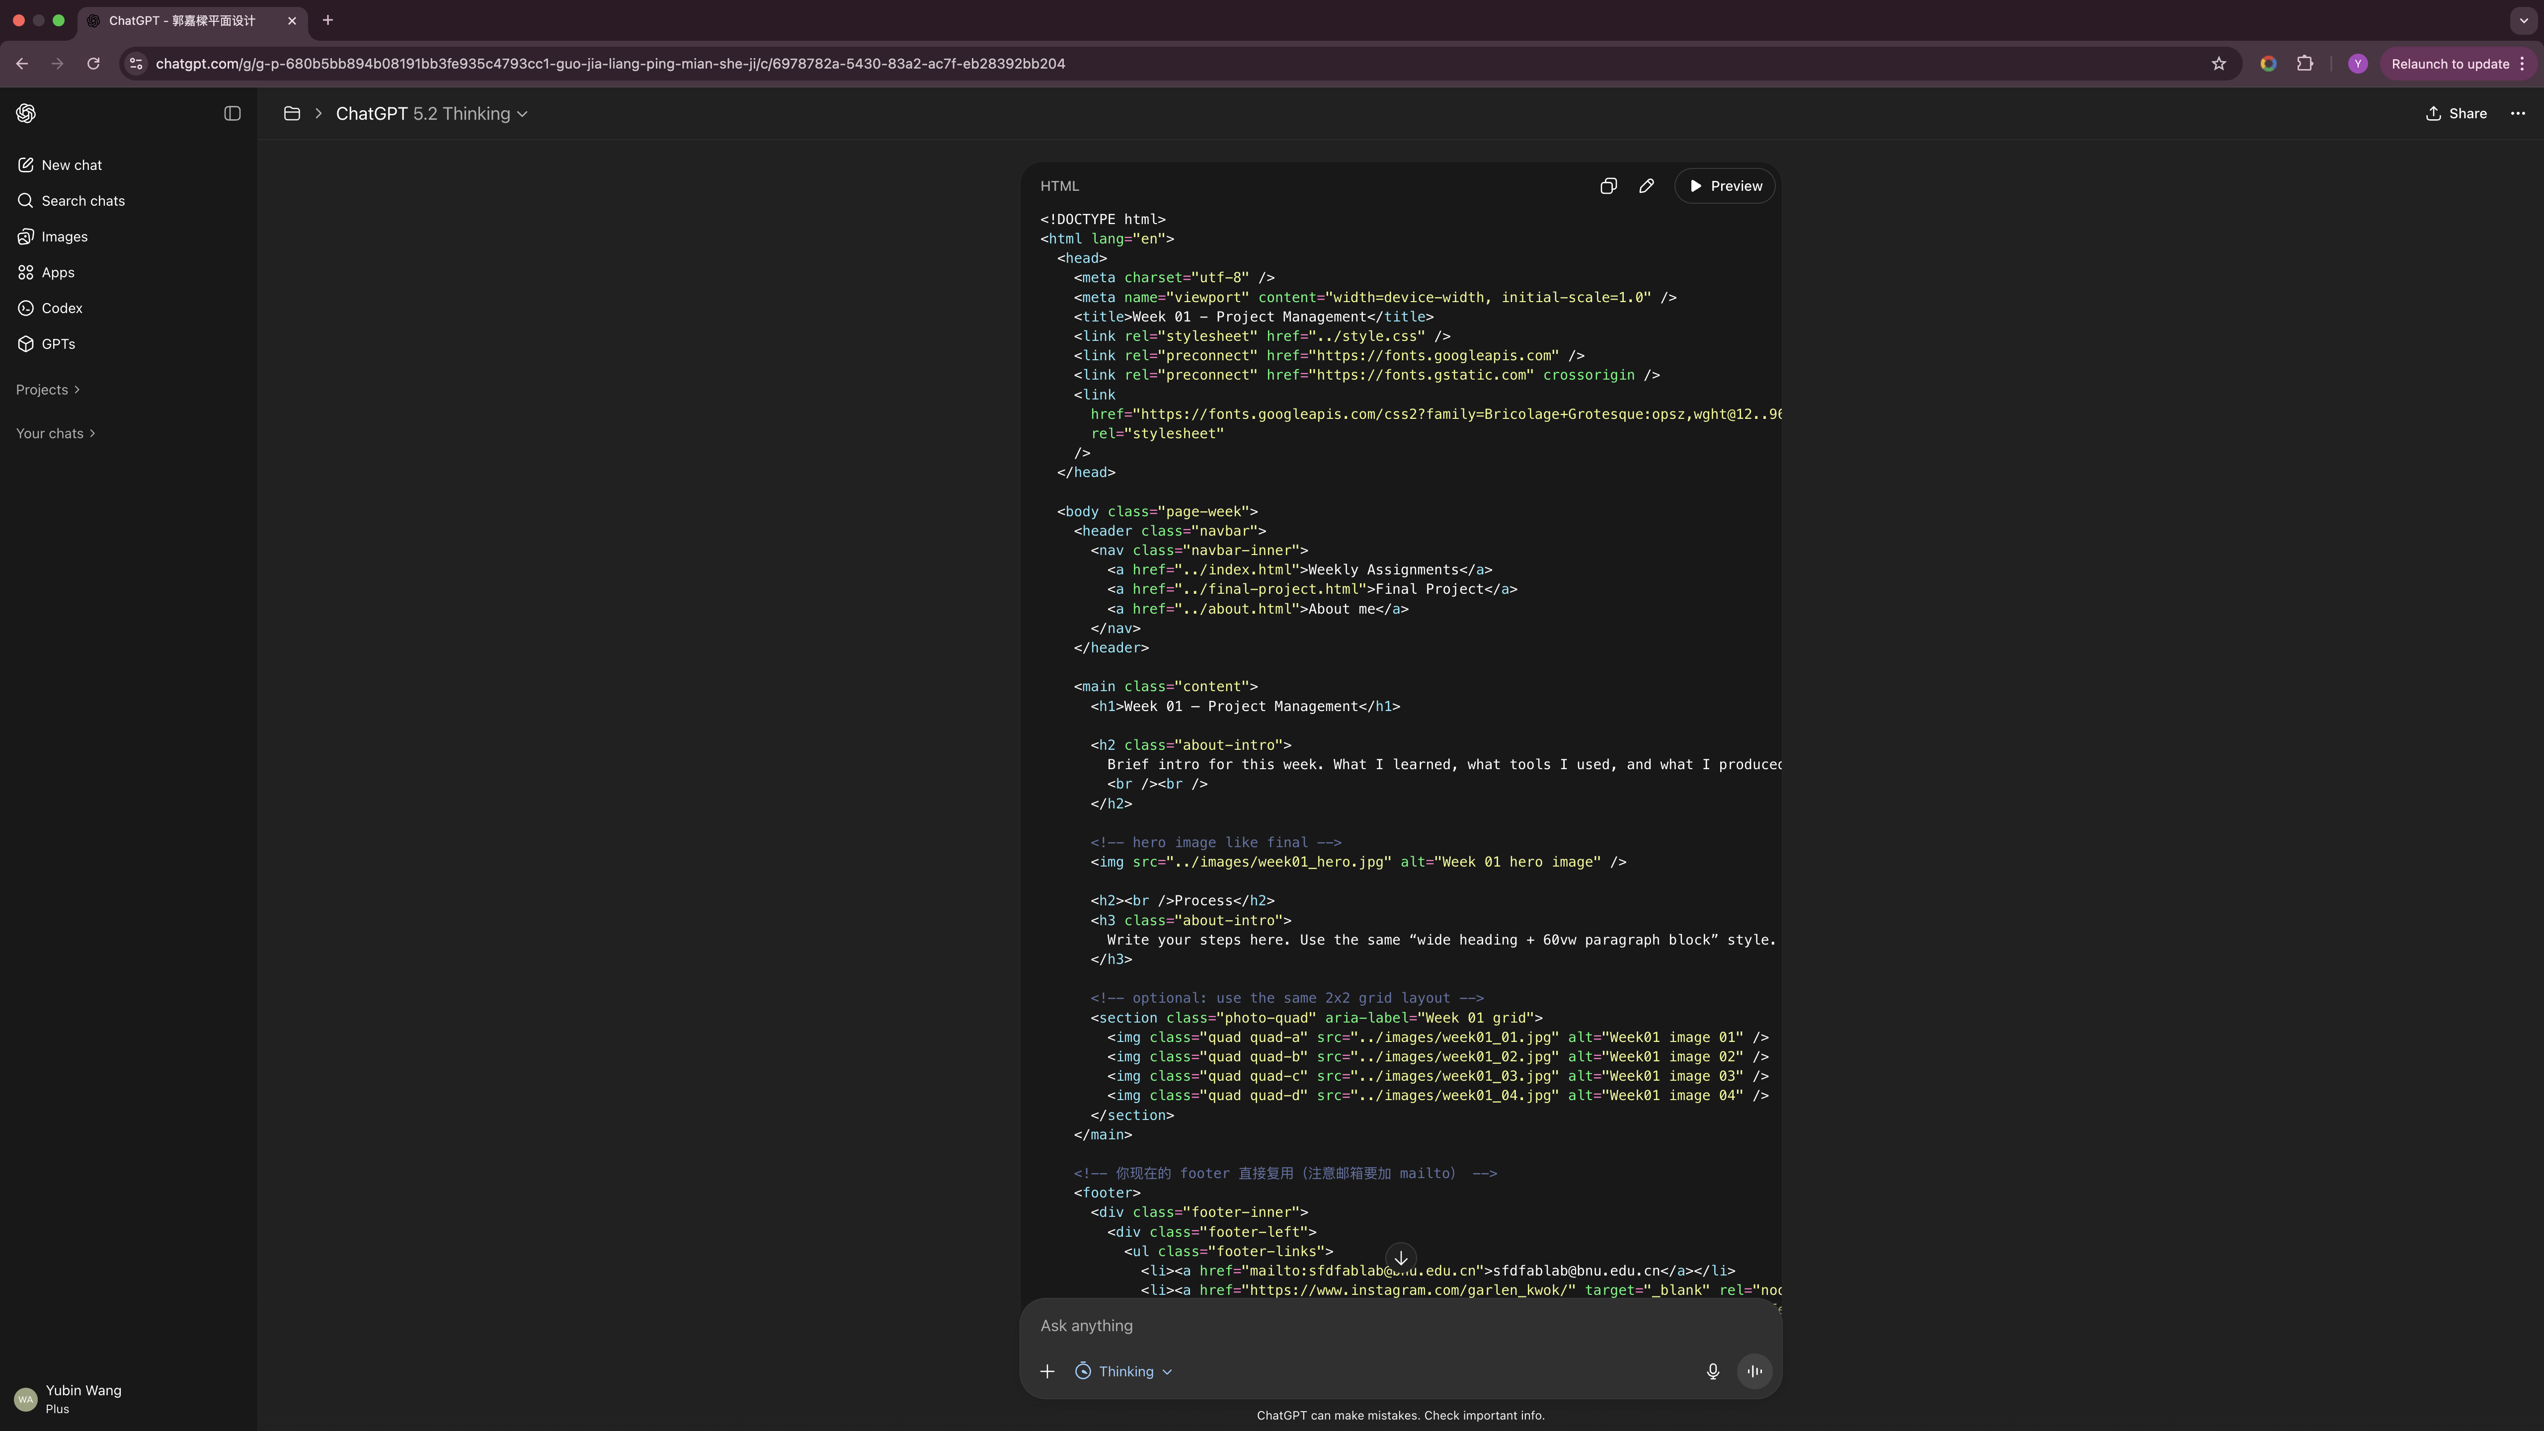Share this conversation
The width and height of the screenshot is (2544, 1431).
click(2457, 114)
